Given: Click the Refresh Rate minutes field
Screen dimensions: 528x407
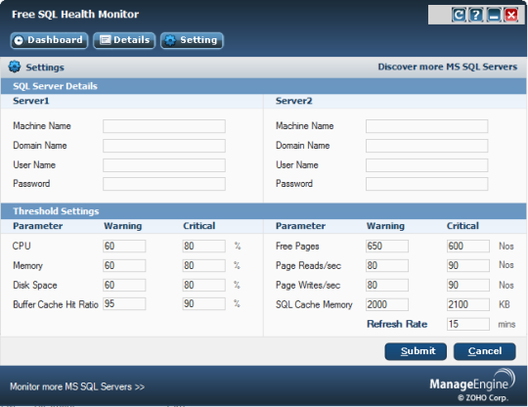Looking at the screenshot, I should click(x=468, y=324).
